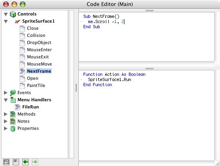Click the FileRun code document icon
Screen dimensions: 220x166
[x=18, y=107]
